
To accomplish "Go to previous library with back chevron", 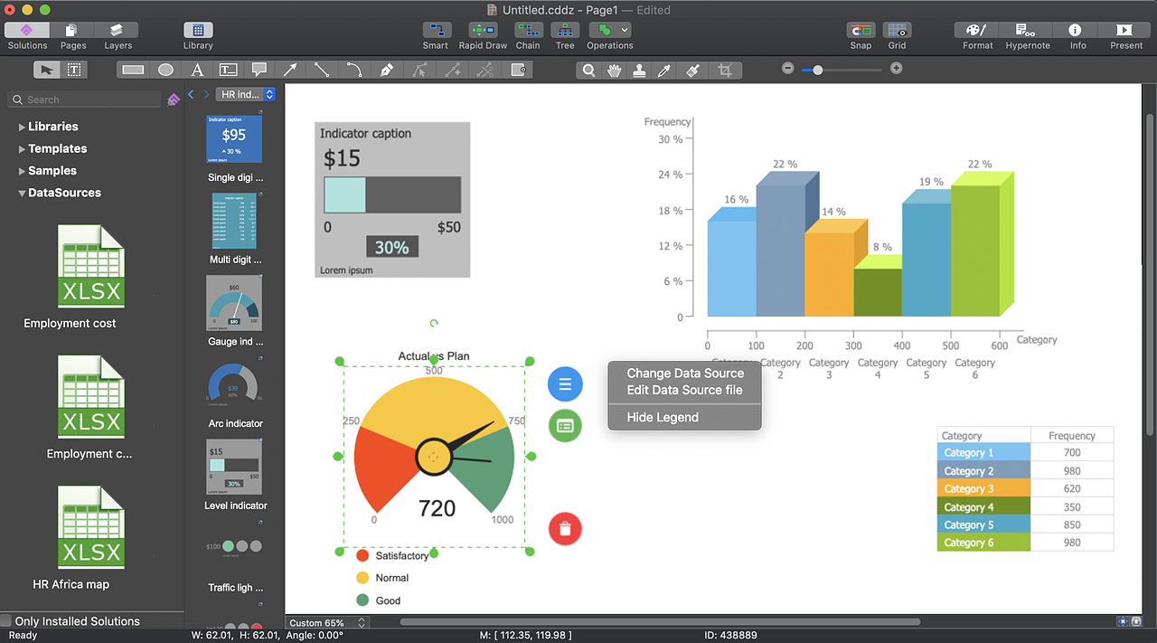I will tap(192, 94).
